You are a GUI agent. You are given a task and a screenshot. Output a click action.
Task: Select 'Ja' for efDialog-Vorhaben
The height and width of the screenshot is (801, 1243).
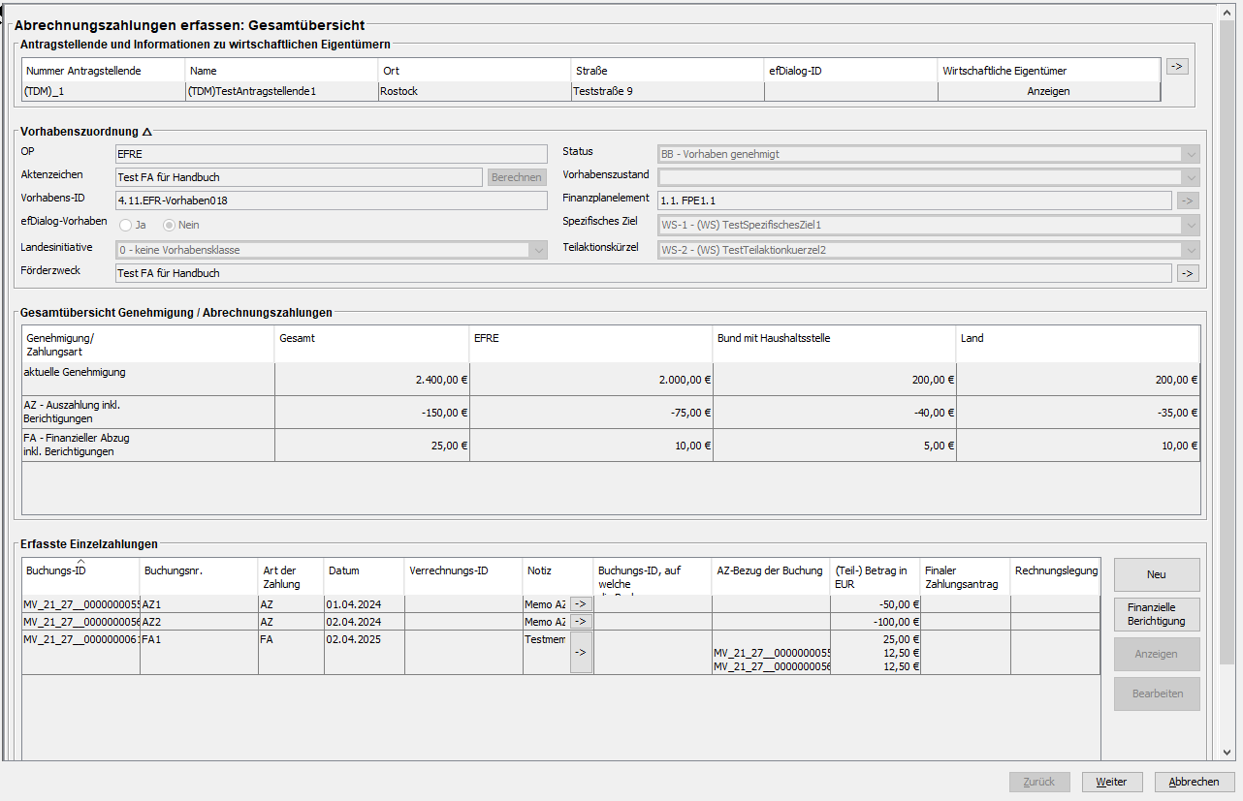(x=126, y=225)
